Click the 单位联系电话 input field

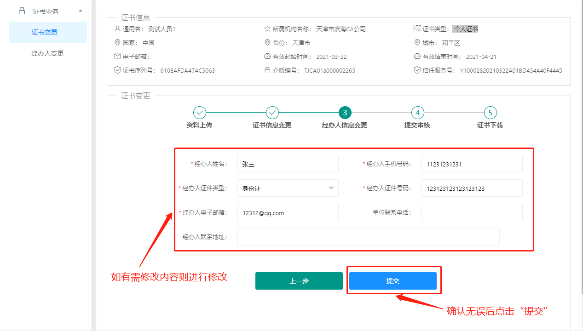click(x=472, y=212)
